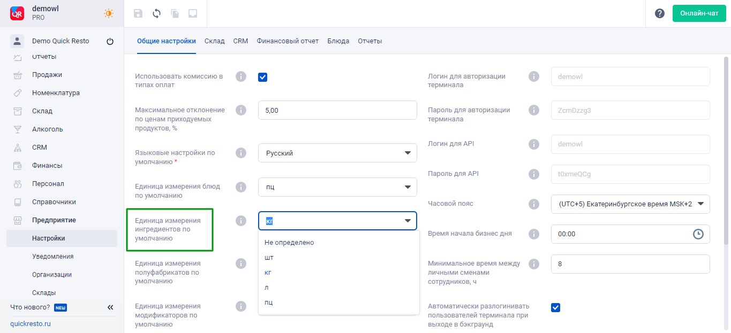Click the Demo Quick Resto user avatar
This screenshot has height=333, width=731.
pyautogui.click(x=17, y=41)
